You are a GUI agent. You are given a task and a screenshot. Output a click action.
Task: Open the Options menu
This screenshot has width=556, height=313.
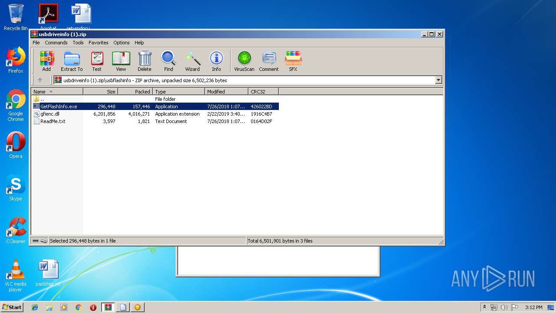[x=122, y=43]
